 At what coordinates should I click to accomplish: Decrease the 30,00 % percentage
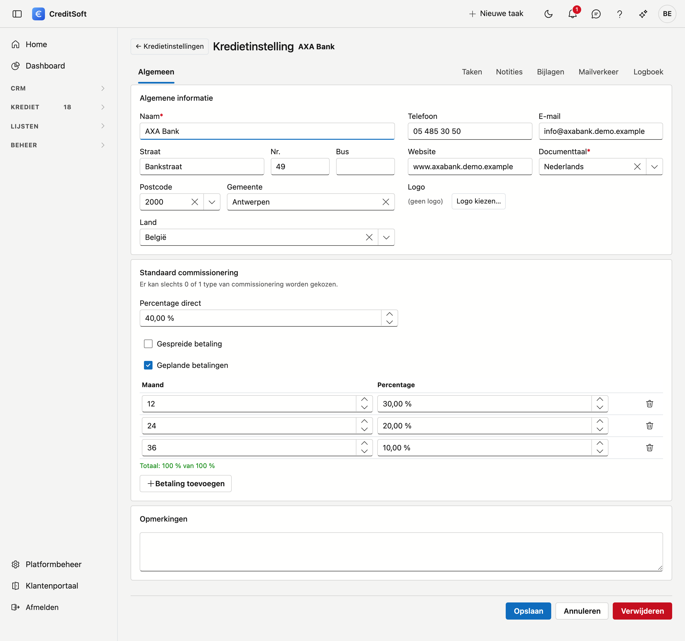pos(600,408)
